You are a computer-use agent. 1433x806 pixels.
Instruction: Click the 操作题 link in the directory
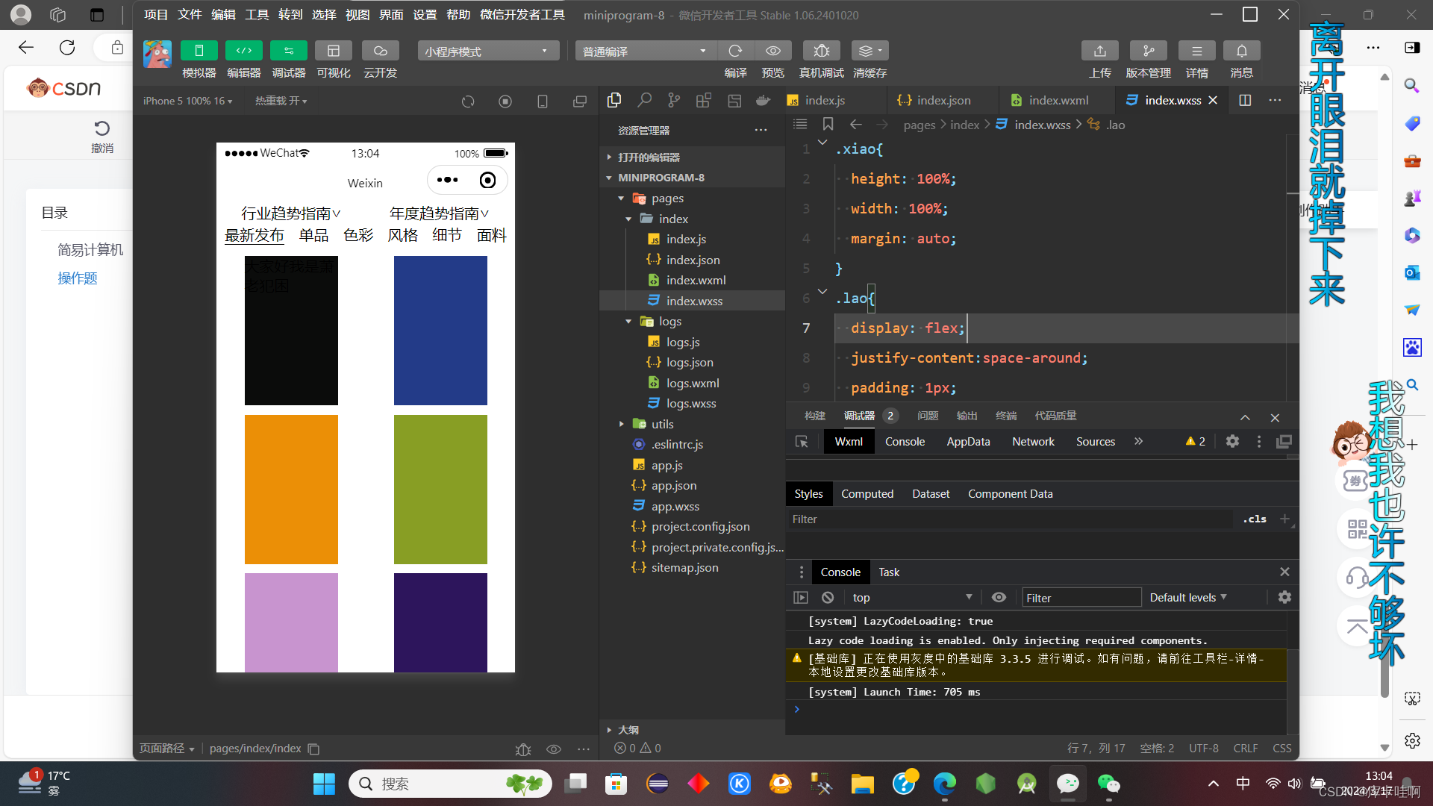(78, 278)
